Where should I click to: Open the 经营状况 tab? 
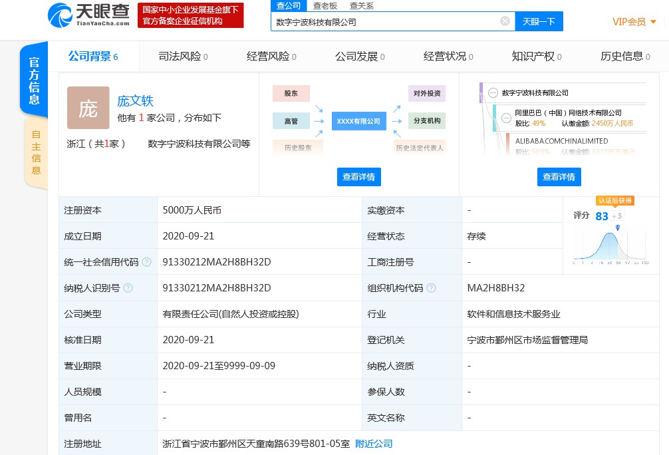point(448,57)
